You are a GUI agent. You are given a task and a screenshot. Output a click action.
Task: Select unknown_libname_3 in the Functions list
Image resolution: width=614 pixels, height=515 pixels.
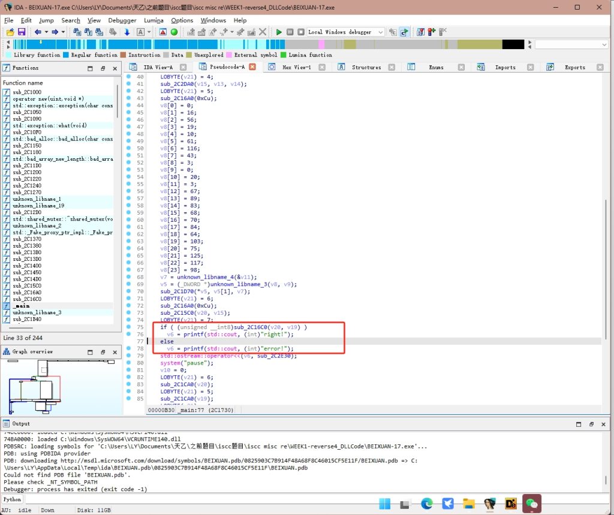coord(37,312)
